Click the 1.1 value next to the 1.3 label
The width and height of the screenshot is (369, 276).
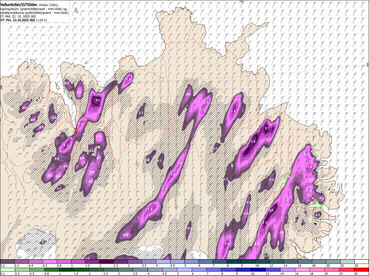coord(202,110)
